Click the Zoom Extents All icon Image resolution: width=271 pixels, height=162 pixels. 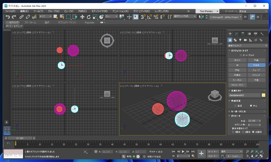coord(261,151)
